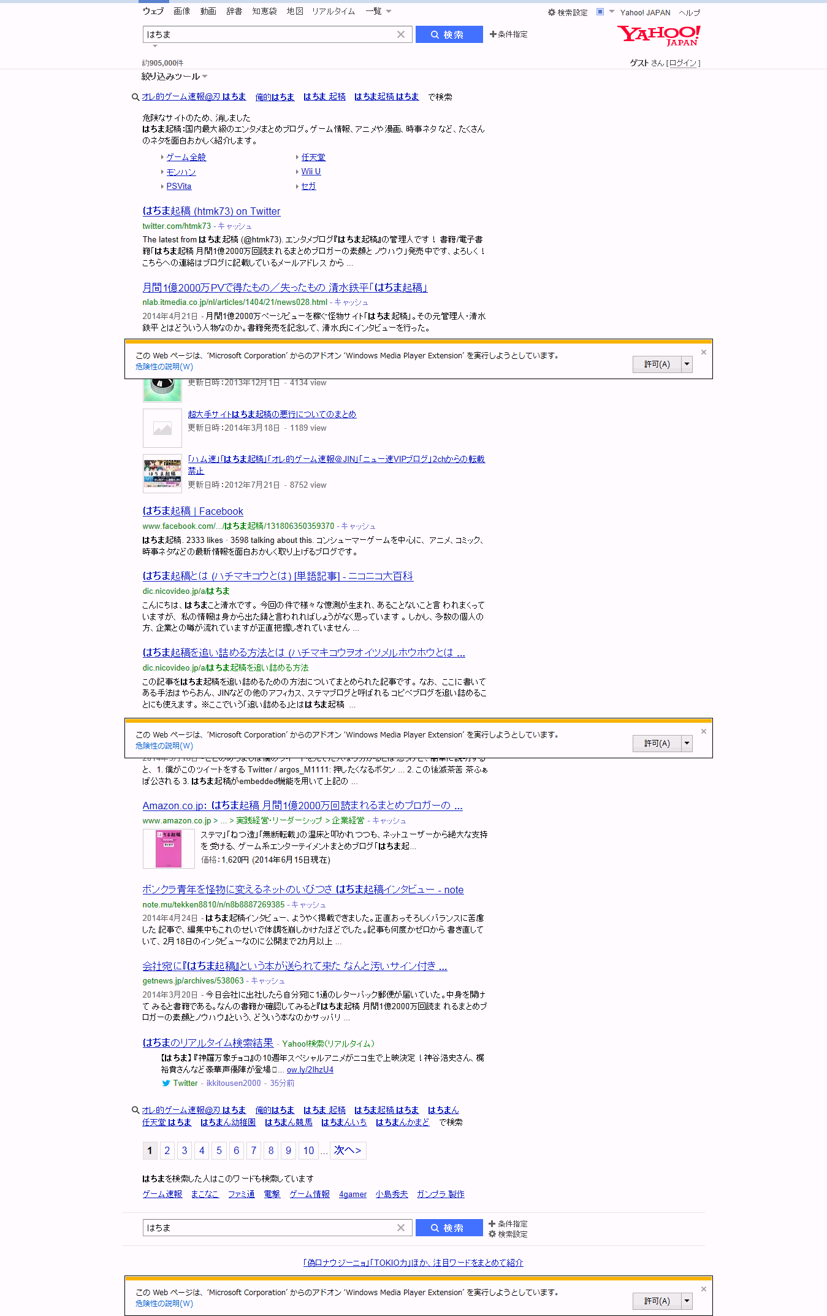Open the pink Amazon book cover thumbnail
This screenshot has height=1316, width=827.
coord(169,848)
